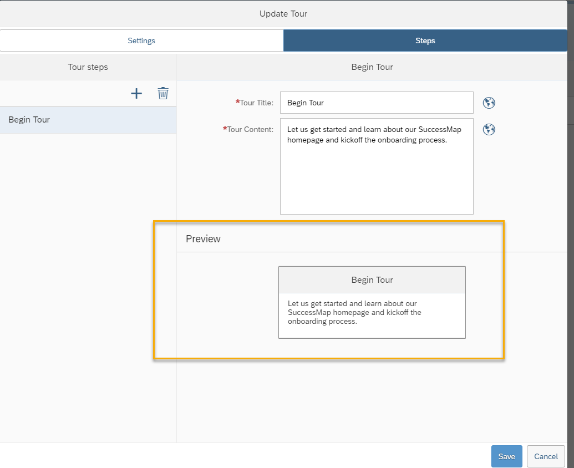Viewport: 574px width, 468px height.
Task: Click the Tour Title field label
Action: click(x=255, y=103)
